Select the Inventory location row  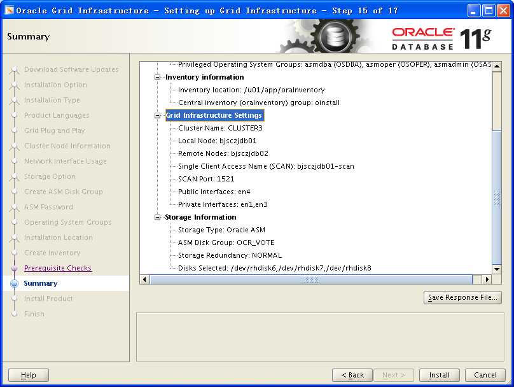click(251, 90)
